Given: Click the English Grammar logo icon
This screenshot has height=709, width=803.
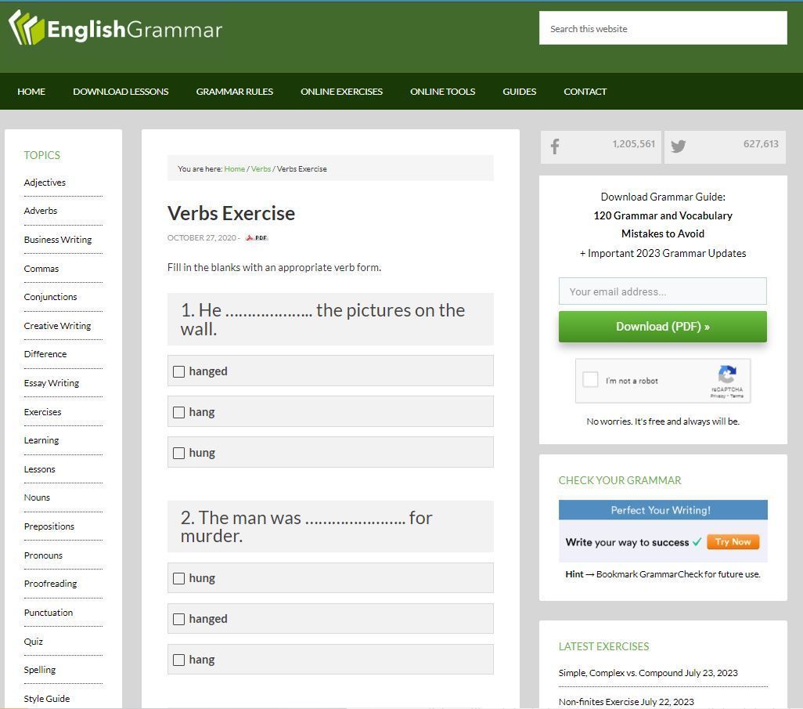Looking at the screenshot, I should click(27, 29).
